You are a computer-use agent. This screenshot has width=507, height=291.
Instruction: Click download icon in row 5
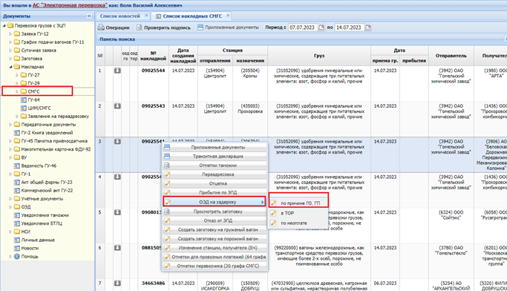coord(117,212)
